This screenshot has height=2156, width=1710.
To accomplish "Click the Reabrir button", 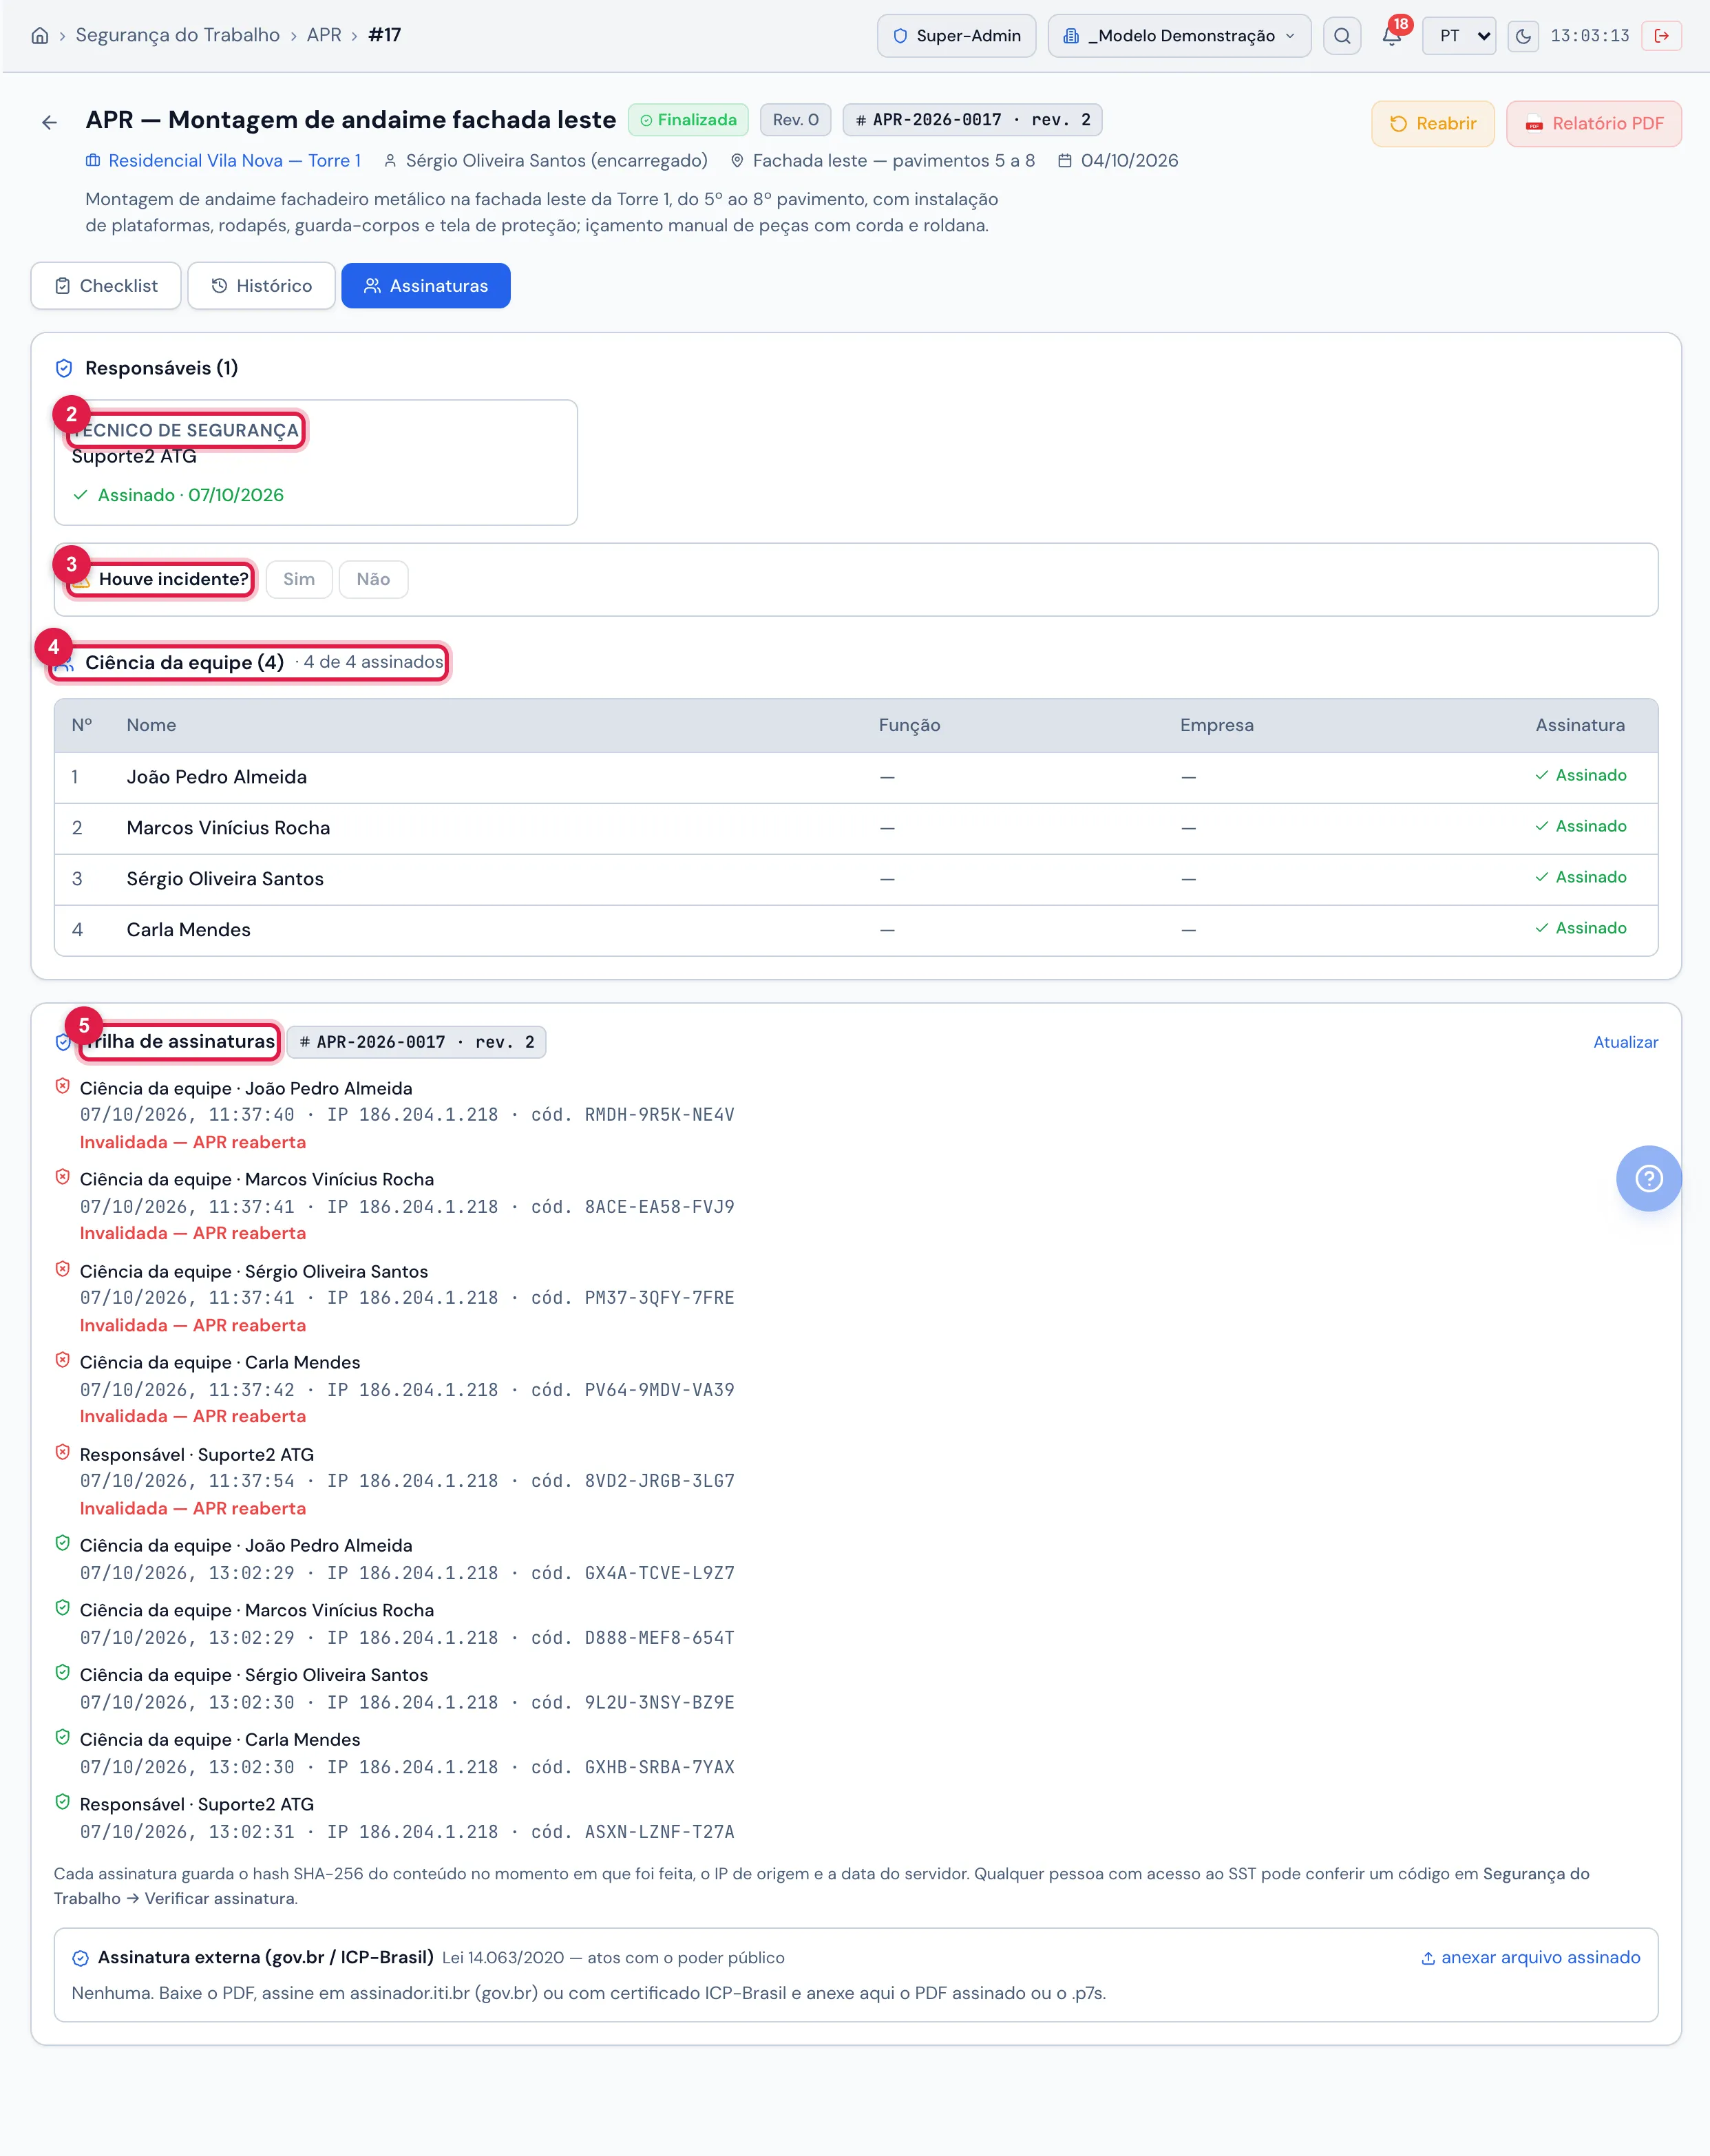I will pos(1432,124).
